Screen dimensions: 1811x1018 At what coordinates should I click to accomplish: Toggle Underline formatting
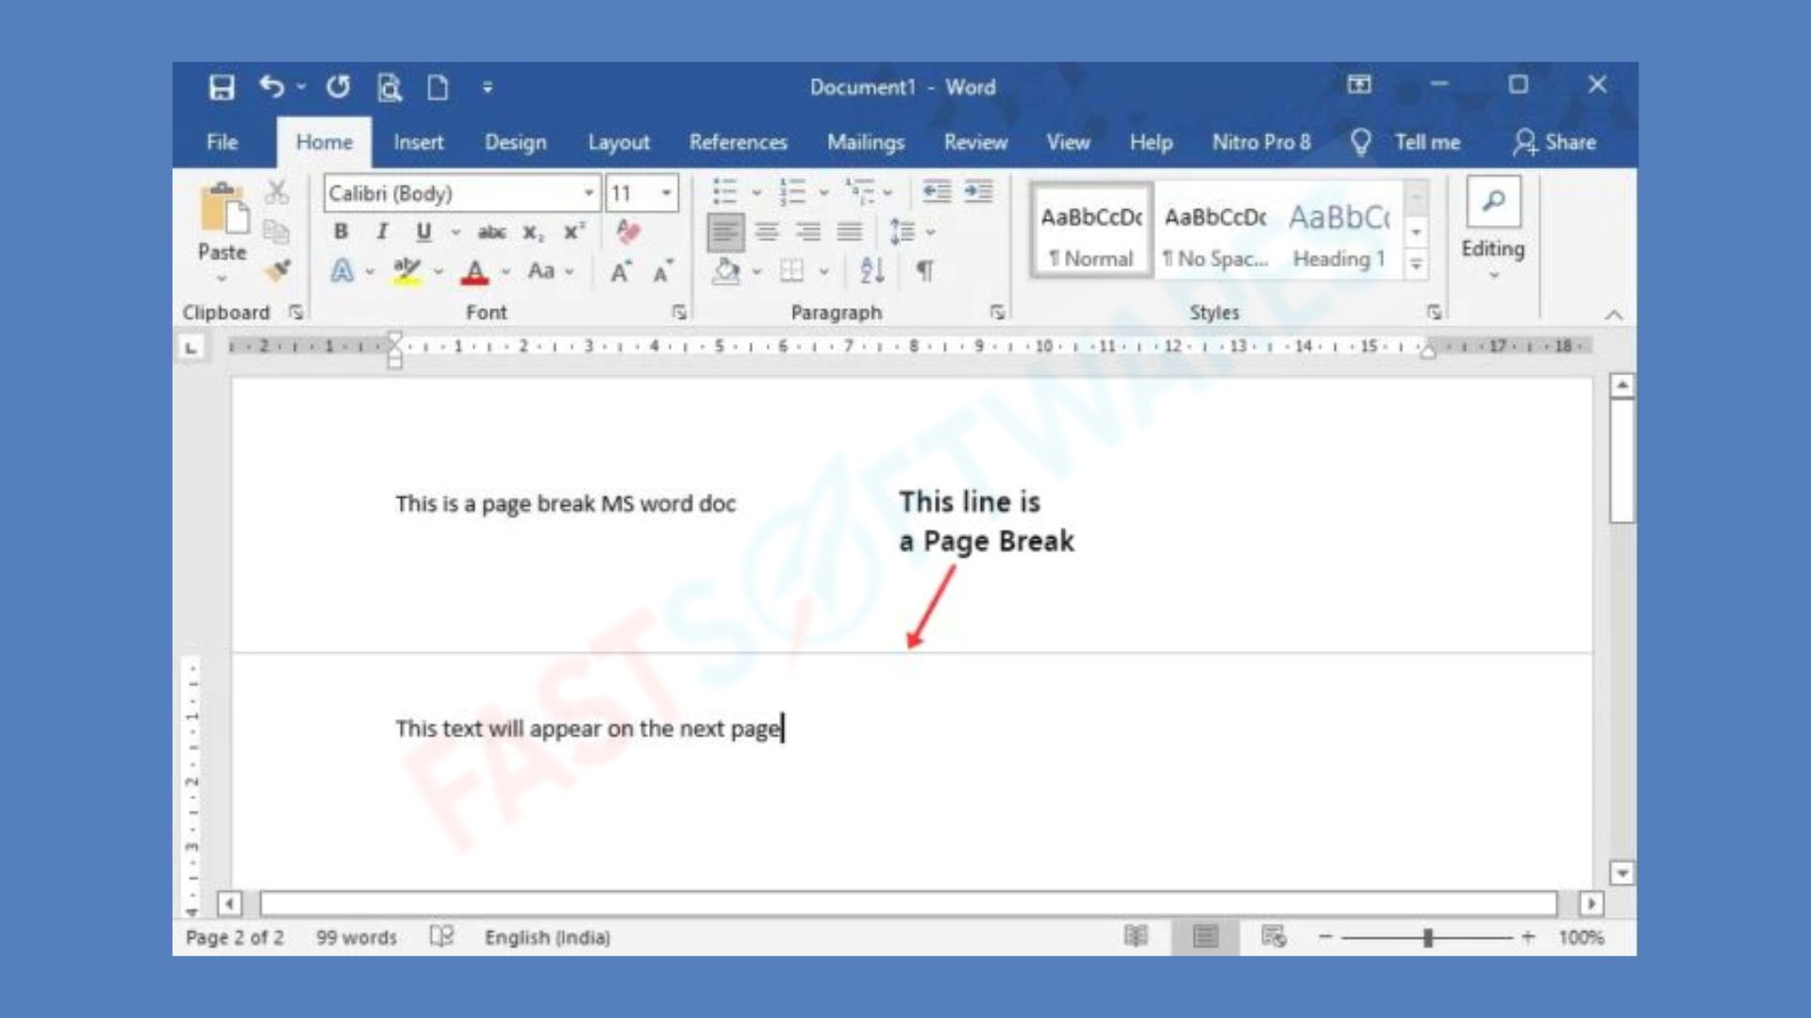click(x=424, y=232)
